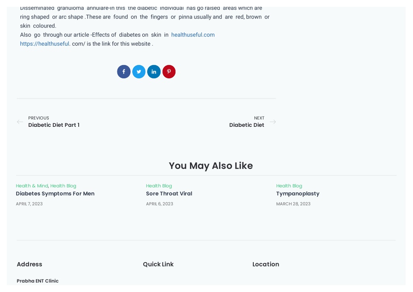This screenshot has height=292, width=413.
Task: Open the Health & Mind category
Action: [x=32, y=186]
